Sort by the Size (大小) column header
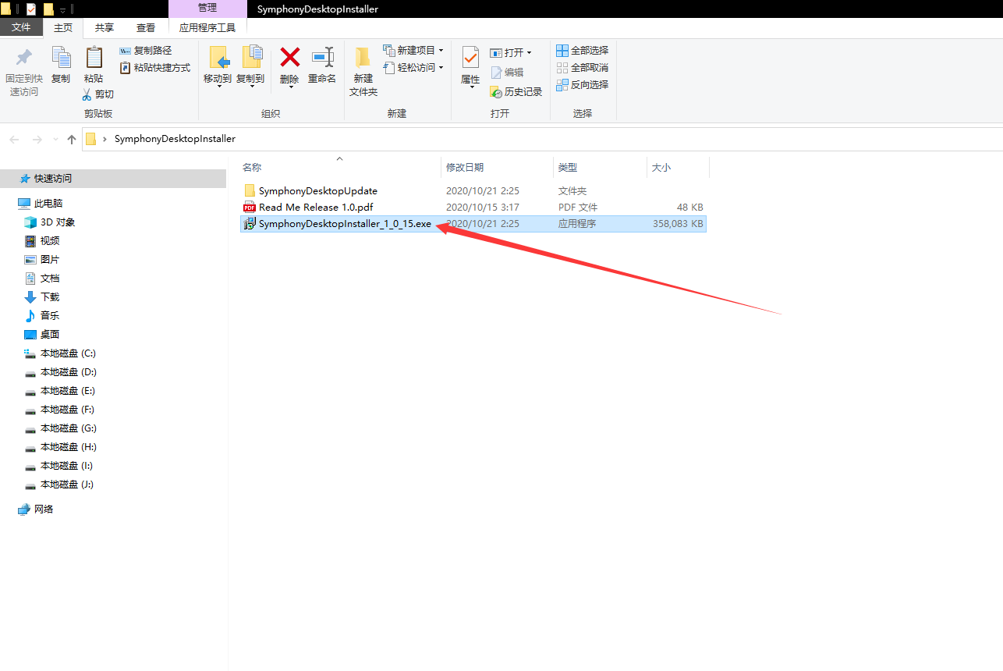Image resolution: width=1003 pixels, height=671 pixels. [661, 168]
